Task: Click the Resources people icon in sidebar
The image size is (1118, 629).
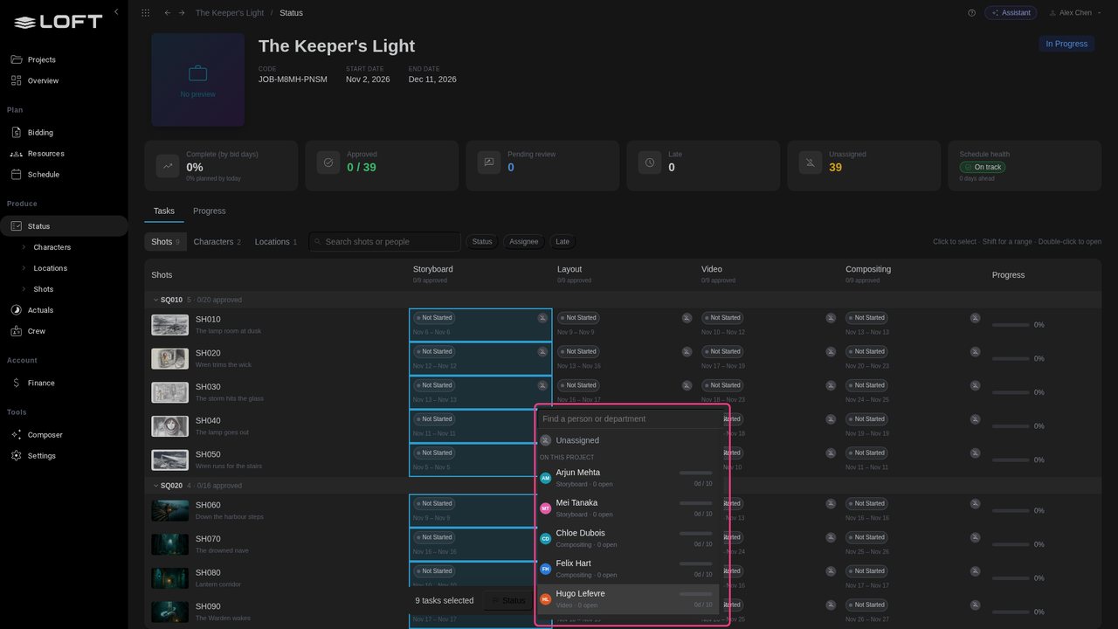Action: click(16, 154)
